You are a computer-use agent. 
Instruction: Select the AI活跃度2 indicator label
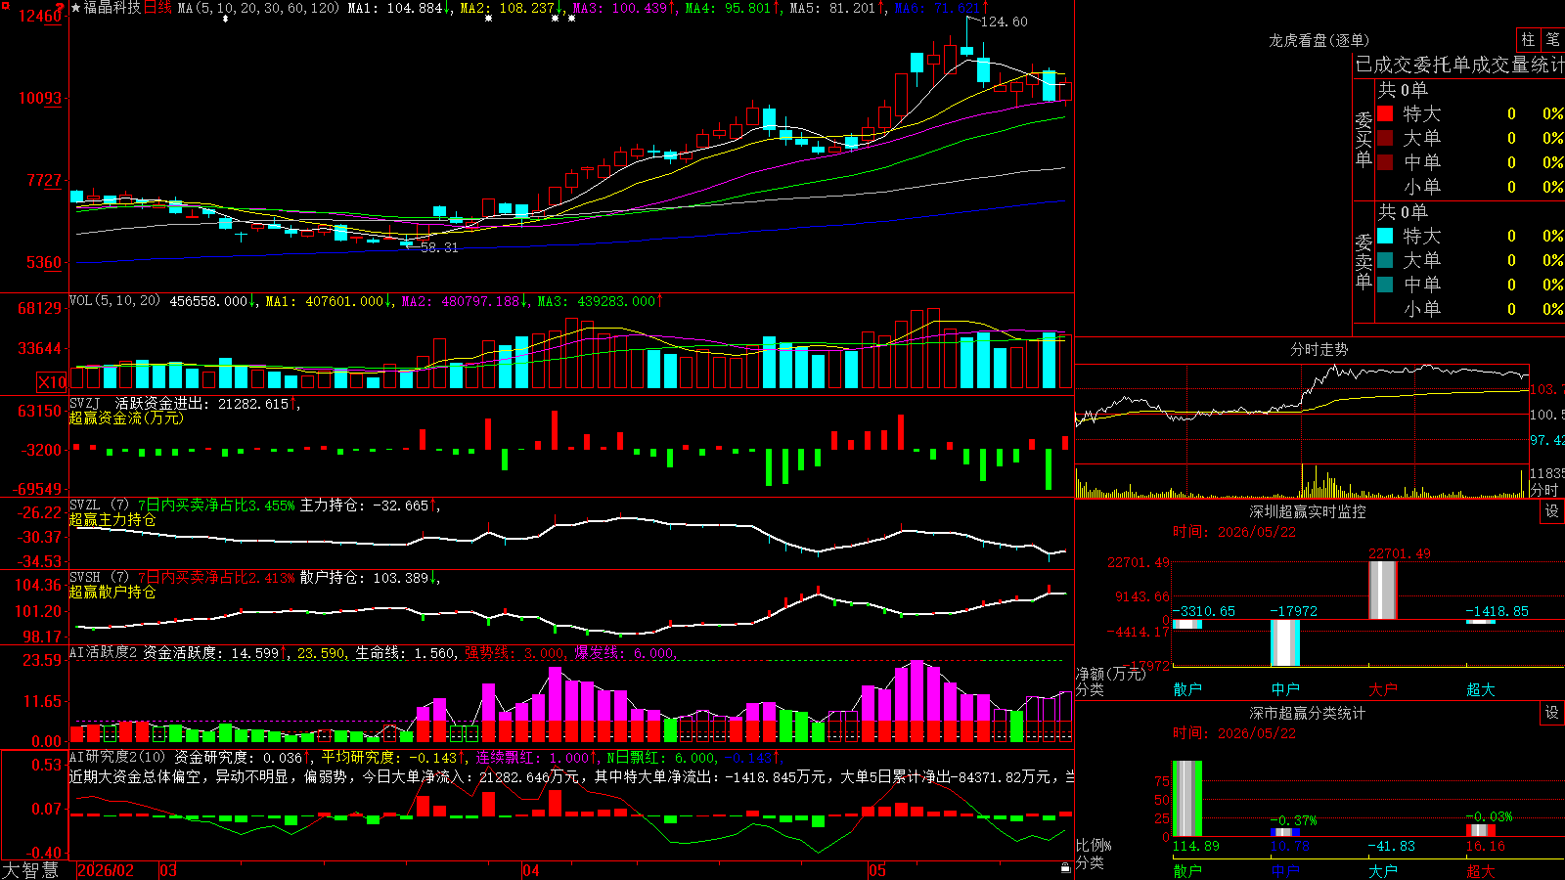click(x=104, y=652)
